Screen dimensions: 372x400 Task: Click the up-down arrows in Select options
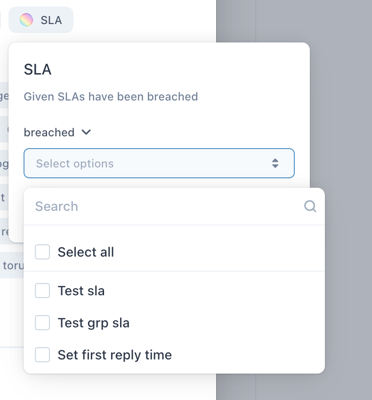coord(275,163)
